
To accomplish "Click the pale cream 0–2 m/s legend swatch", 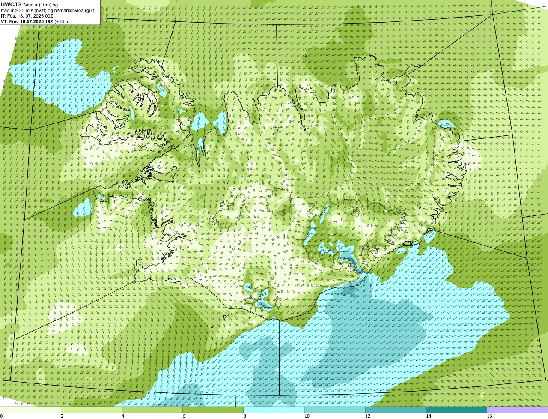I will coord(31,410).
